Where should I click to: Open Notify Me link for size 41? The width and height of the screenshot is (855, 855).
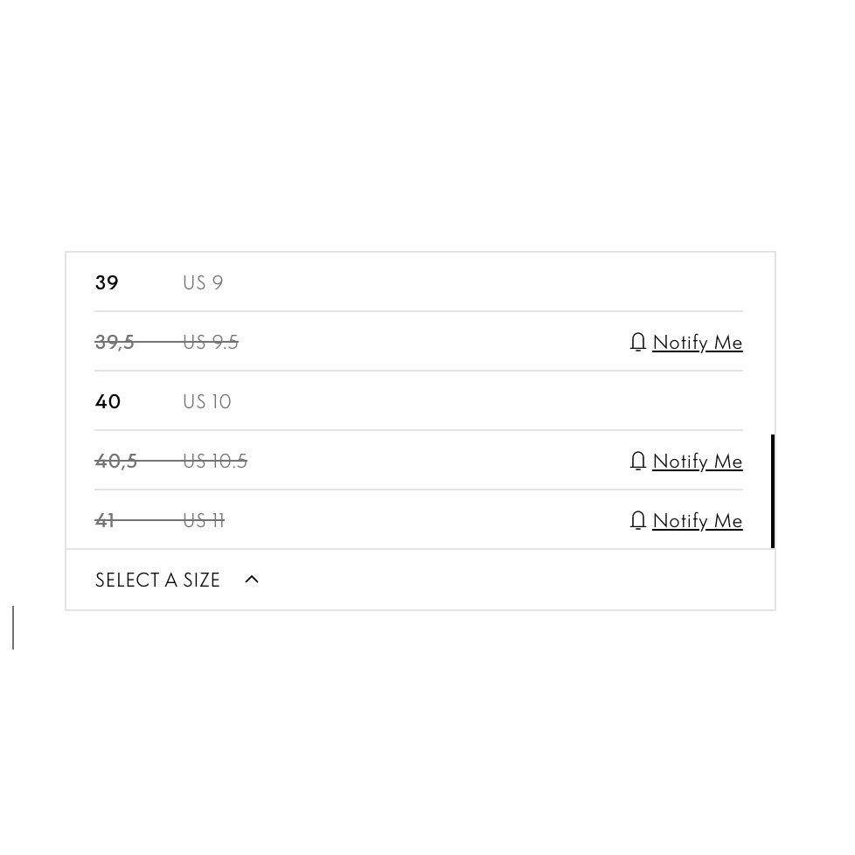pos(698,521)
